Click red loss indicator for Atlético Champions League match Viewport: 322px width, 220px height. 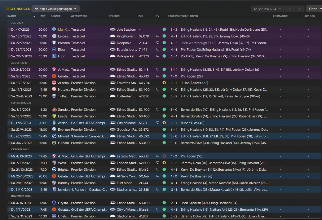pyautogui.click(x=164, y=156)
